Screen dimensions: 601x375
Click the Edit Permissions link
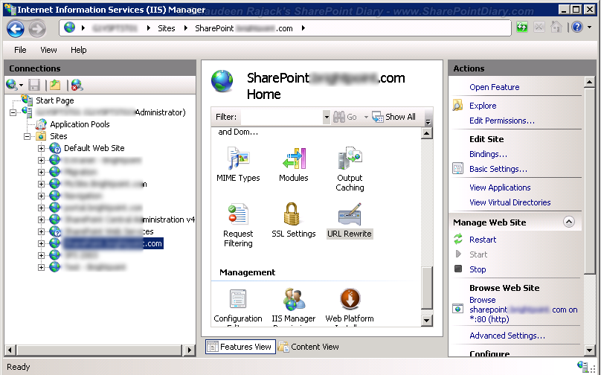click(502, 121)
